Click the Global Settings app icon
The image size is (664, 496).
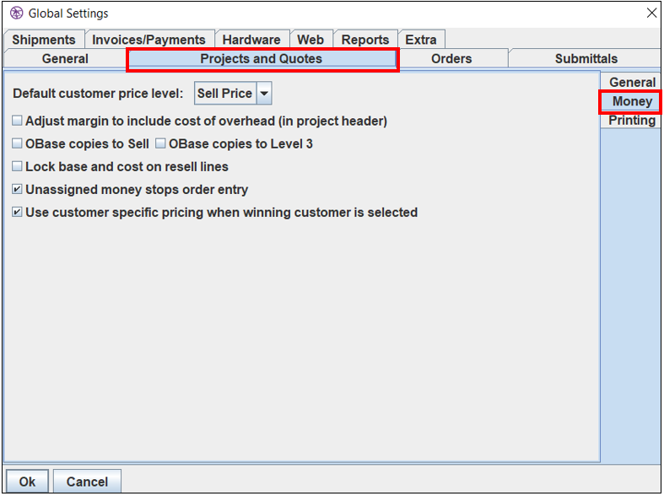pyautogui.click(x=16, y=13)
